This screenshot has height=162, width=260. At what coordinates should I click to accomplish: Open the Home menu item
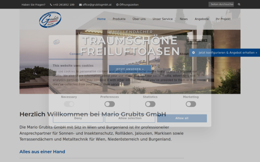pyautogui.click(x=101, y=19)
